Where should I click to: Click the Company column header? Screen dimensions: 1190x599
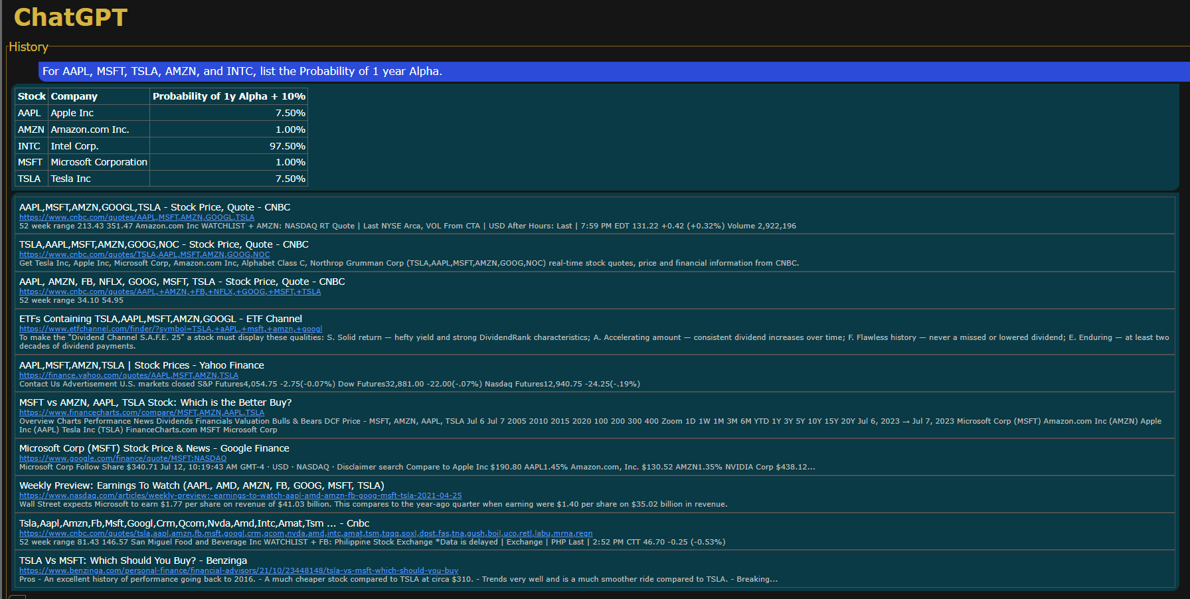pos(74,96)
